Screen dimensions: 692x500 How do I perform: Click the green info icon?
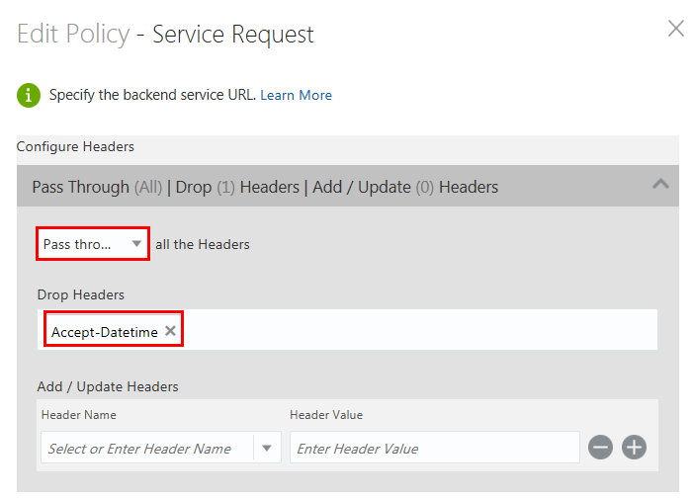[29, 95]
